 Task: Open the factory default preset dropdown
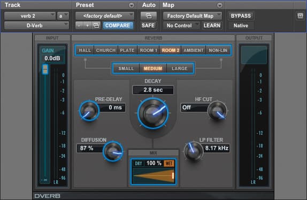(x=105, y=16)
